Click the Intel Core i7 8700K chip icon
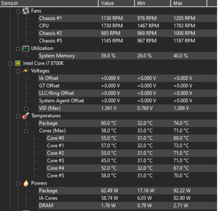223x211 pixels. (x=18, y=63)
